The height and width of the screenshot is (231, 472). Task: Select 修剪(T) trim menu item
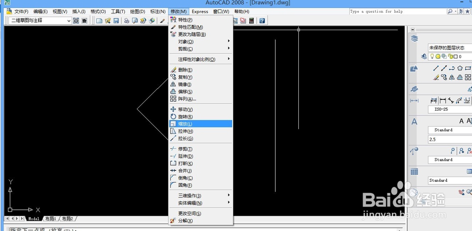pos(201,149)
